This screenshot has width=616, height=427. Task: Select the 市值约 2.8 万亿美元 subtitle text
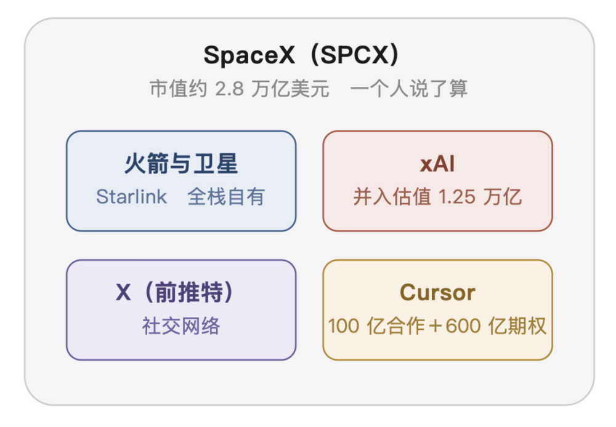click(239, 89)
